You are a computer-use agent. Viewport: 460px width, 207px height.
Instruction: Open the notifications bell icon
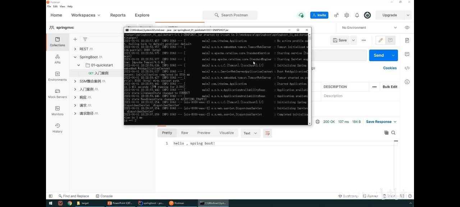click(357, 15)
